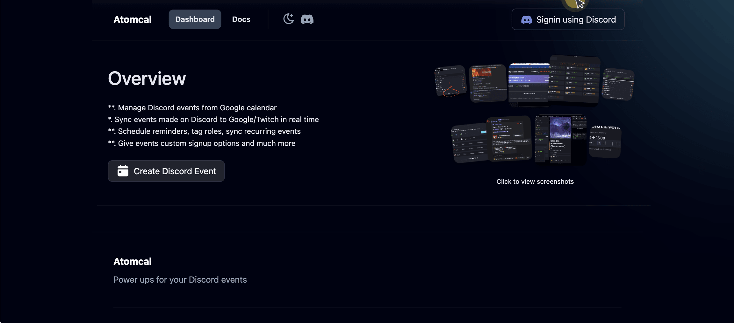Image resolution: width=734 pixels, height=323 pixels.
Task: Open the Docs tab
Action: click(x=241, y=19)
